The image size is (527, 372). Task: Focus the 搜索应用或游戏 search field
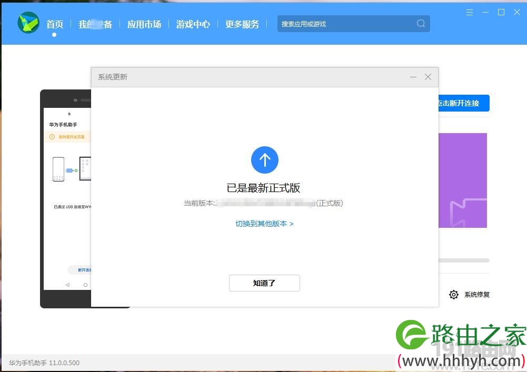[x=354, y=24]
